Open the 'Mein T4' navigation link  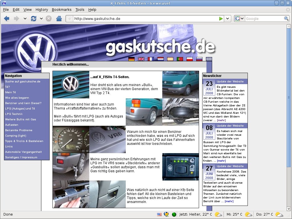[x=11, y=92]
